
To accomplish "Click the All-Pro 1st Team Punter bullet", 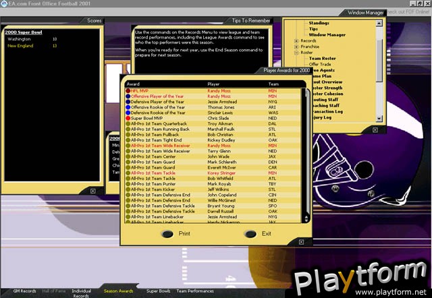I will [128, 184].
